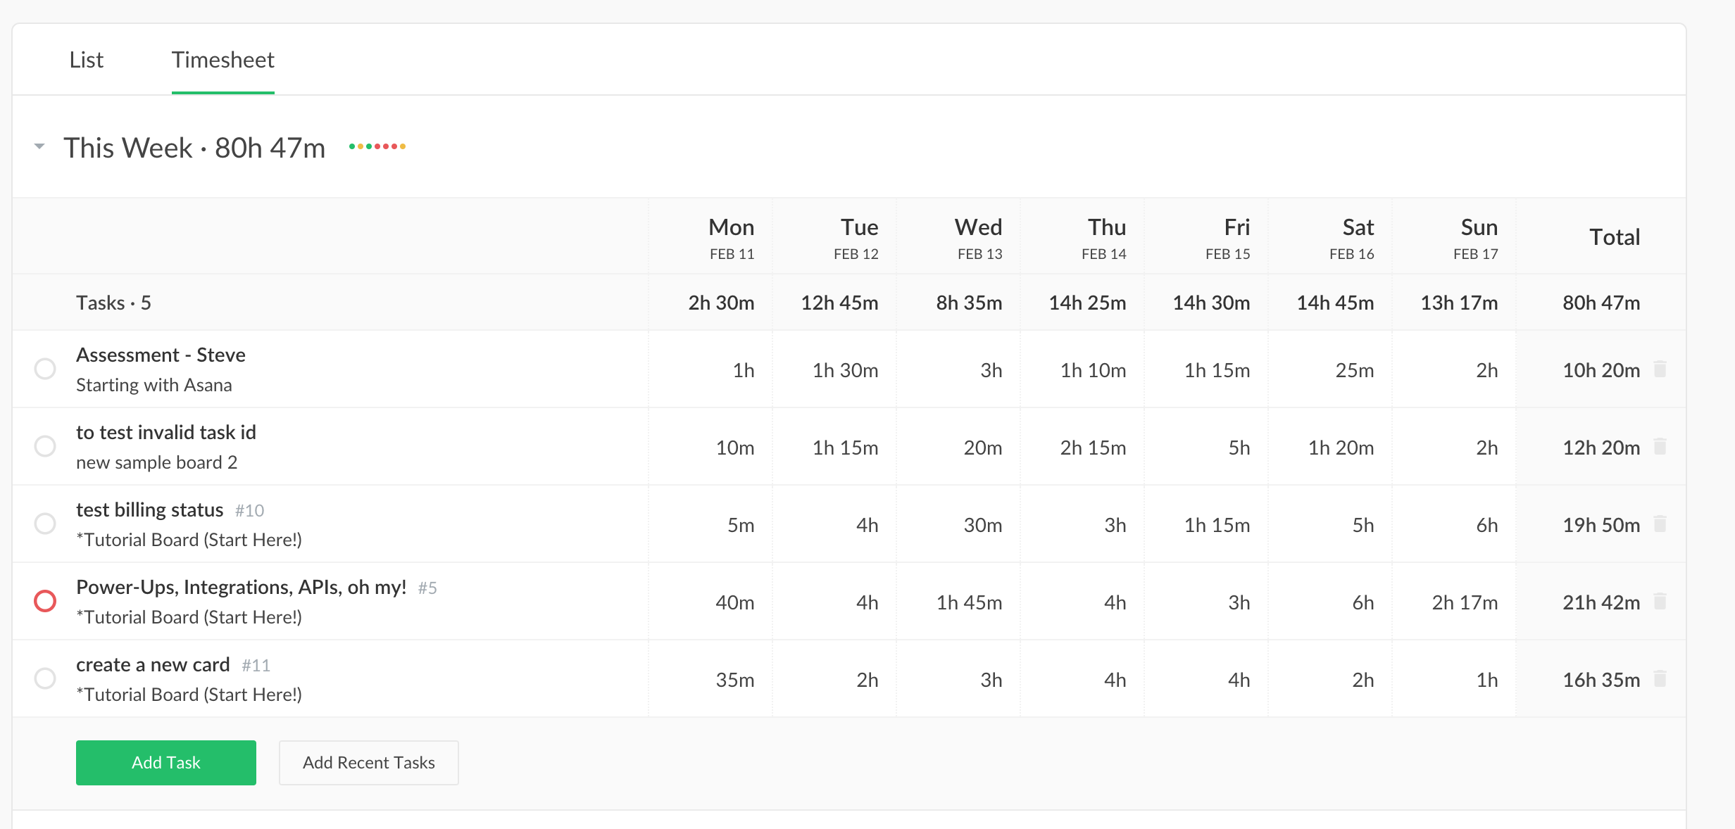
Task: Click trash icon for to test invalid task id
Action: (1660, 446)
